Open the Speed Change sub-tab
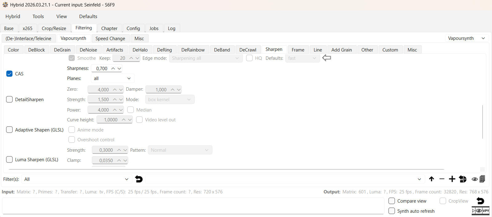Viewport: 492px width, 217px height. point(110,38)
